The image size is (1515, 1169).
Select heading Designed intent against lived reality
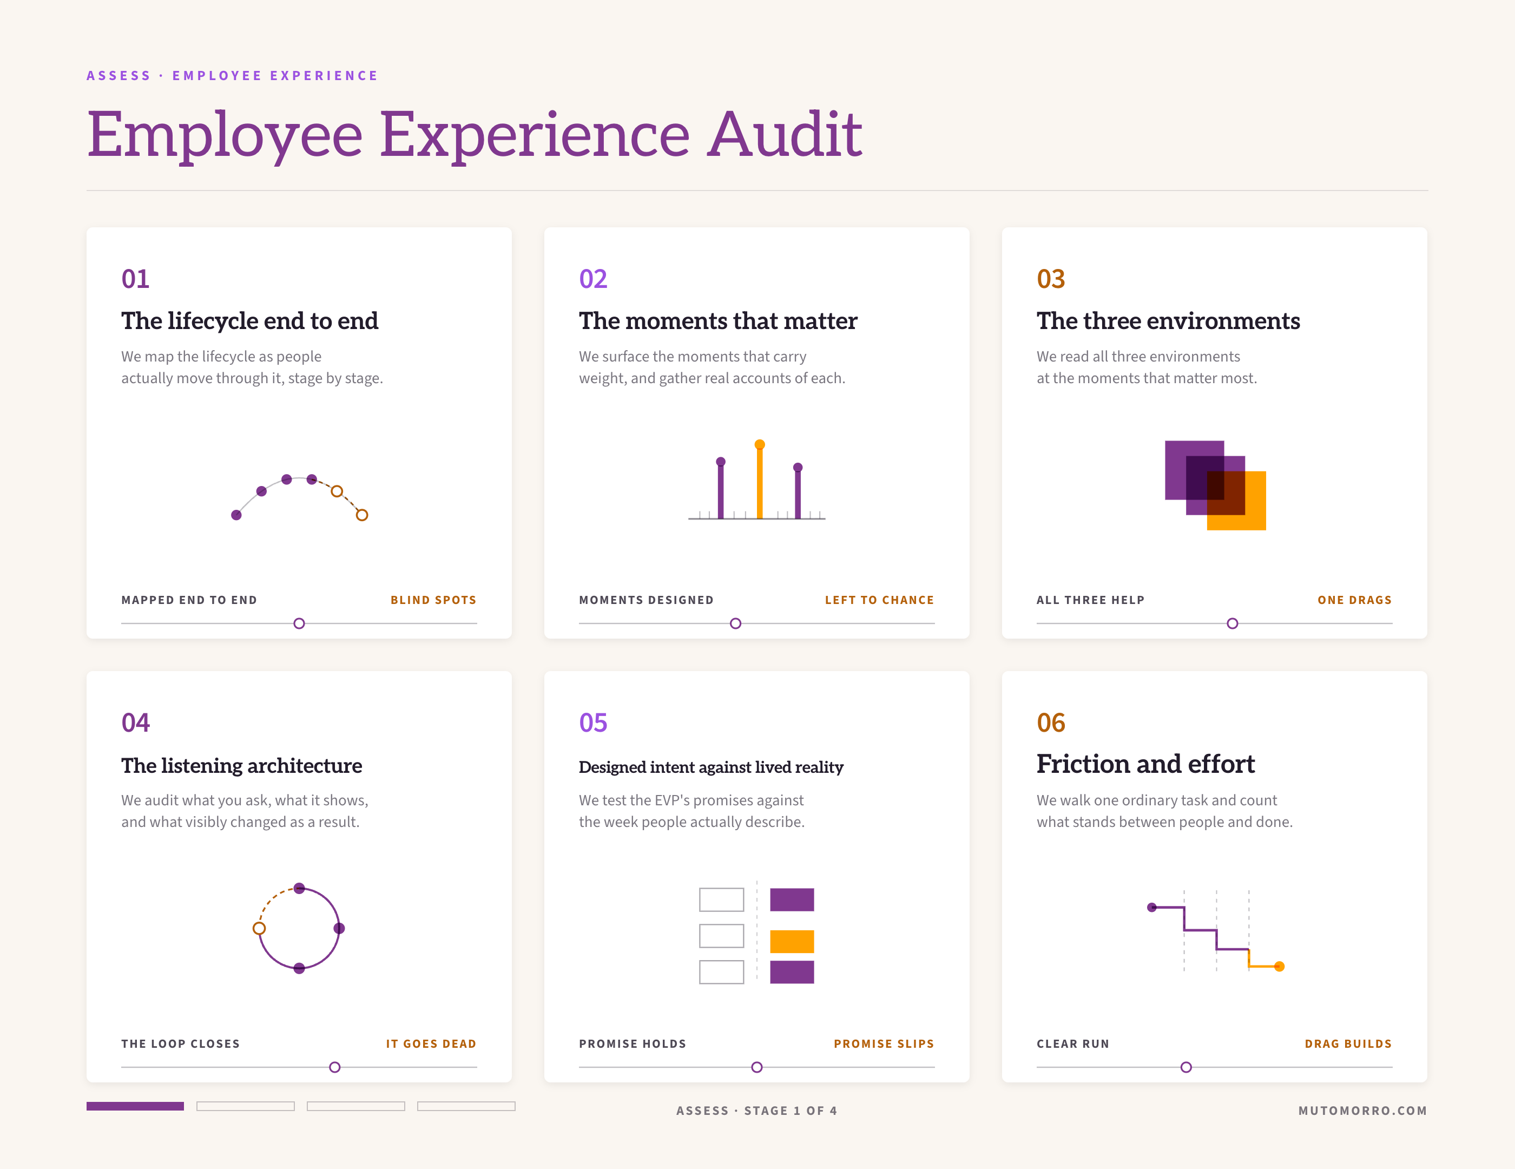(x=711, y=767)
